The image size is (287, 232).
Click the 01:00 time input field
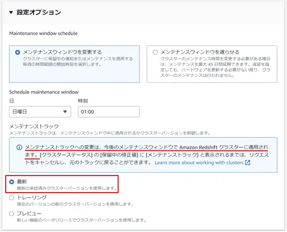coord(109,111)
